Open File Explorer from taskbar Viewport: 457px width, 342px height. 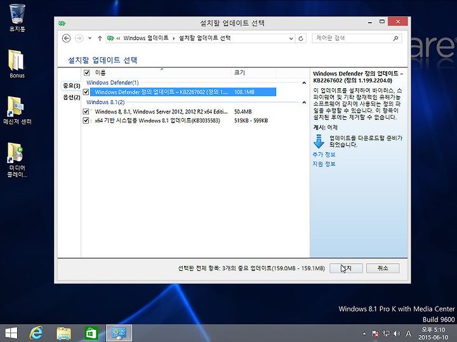coord(63,333)
